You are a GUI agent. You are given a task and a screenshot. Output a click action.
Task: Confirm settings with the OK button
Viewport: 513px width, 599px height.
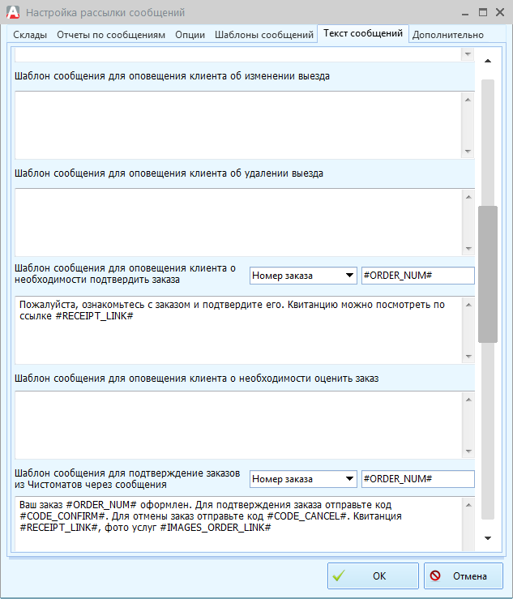pos(373,575)
